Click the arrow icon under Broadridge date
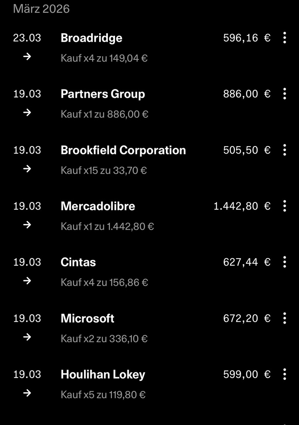Viewport: 299px width, 425px height. coord(27,57)
